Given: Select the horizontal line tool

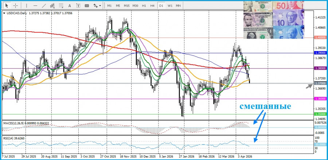Looking at the screenshot, I should tap(35, 5).
